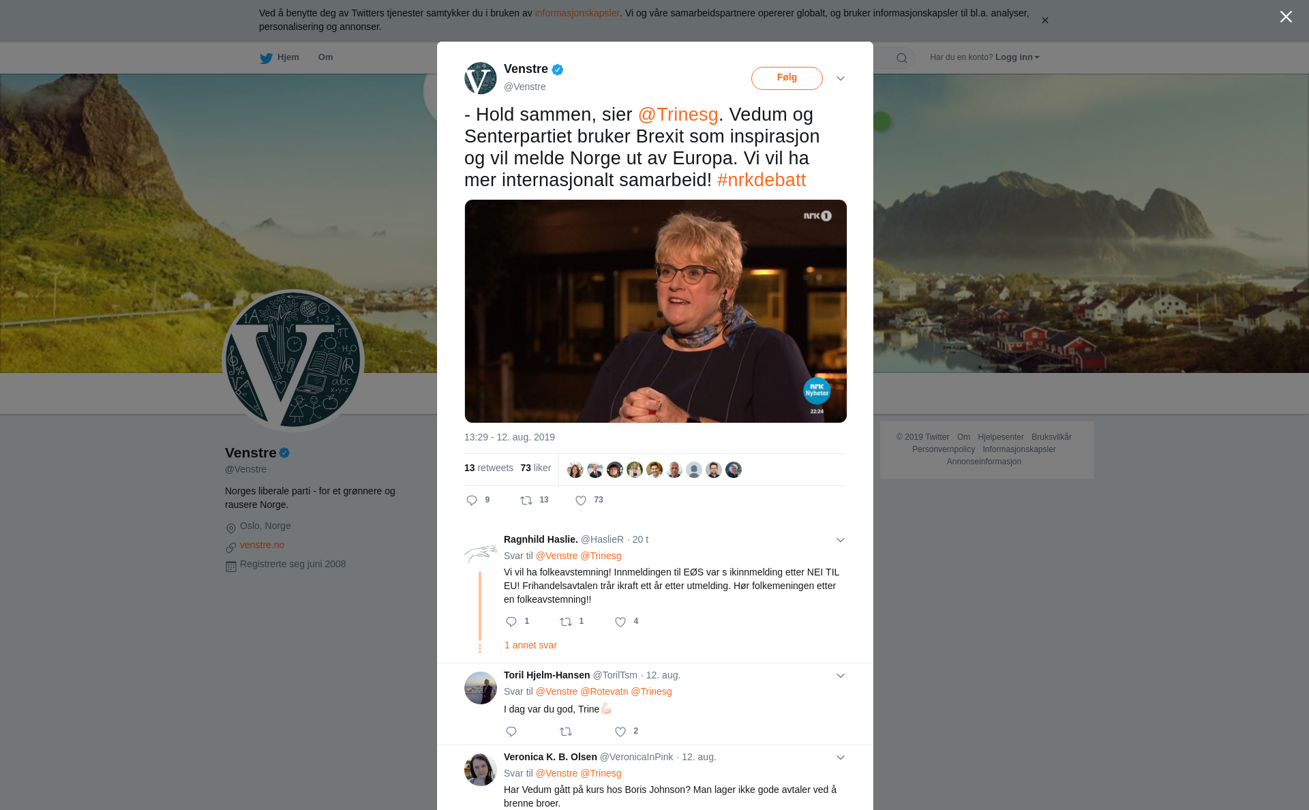Expand options for Ragnhild Haslie's reply
The width and height of the screenshot is (1309, 810).
(x=841, y=540)
